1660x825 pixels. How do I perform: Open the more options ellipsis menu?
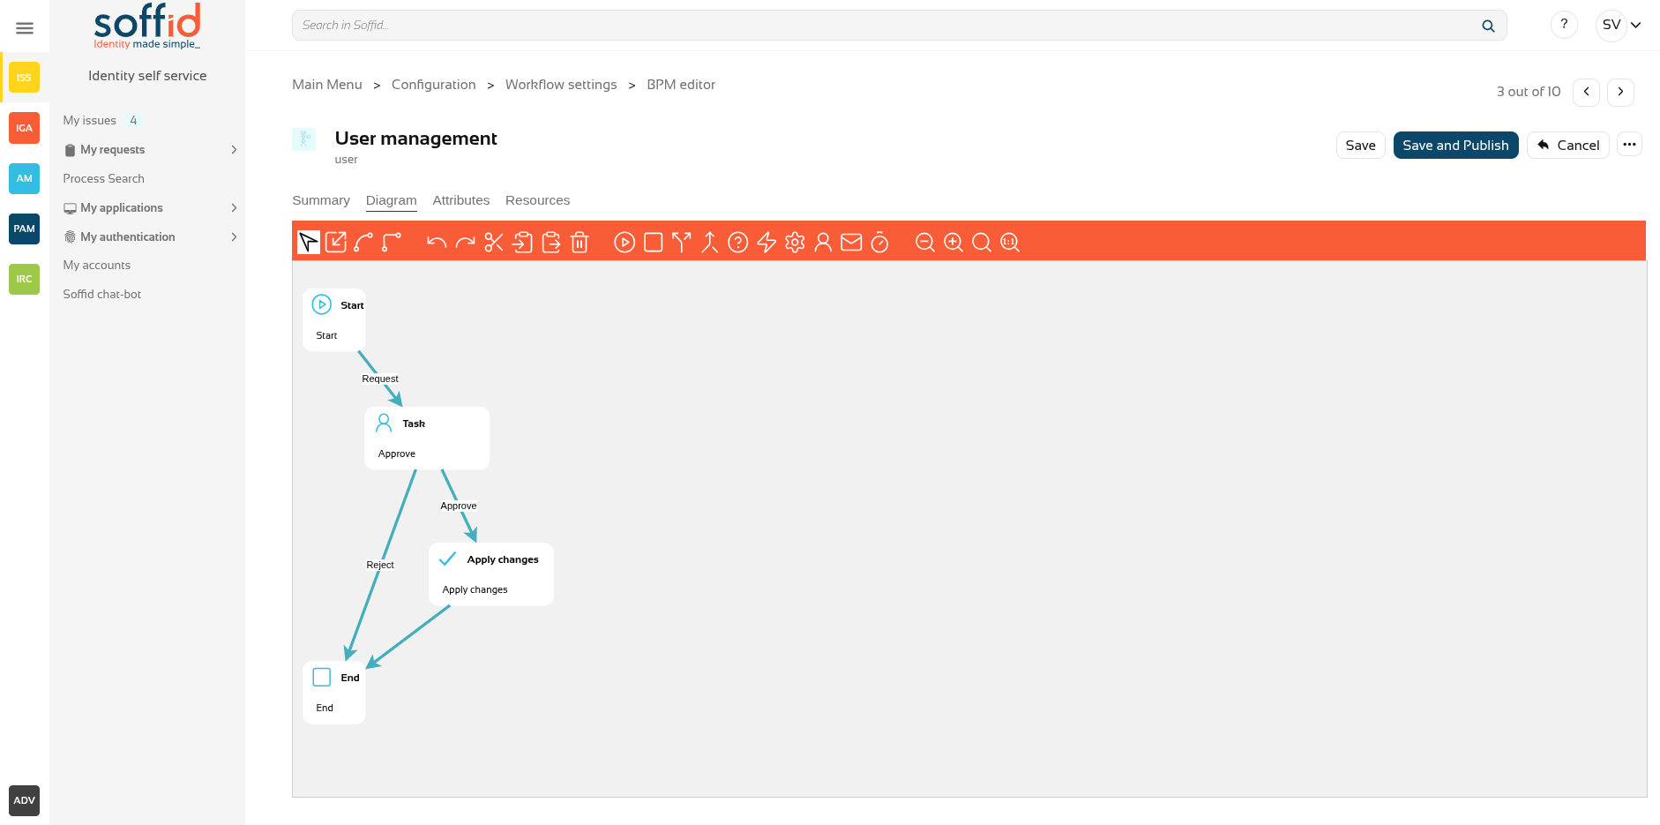pyautogui.click(x=1629, y=145)
